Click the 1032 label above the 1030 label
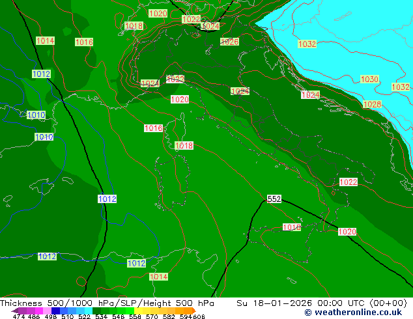 pos(307,44)
